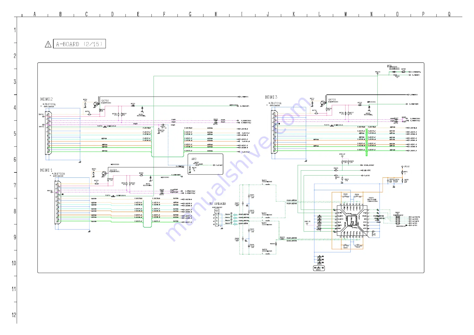The height and width of the screenshot is (335, 474).
Task: Select the JK4701A HDMI3 connector symbol
Action: pyautogui.click(x=275, y=132)
